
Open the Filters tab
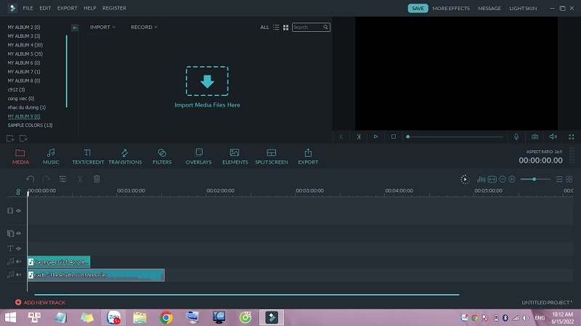point(162,156)
